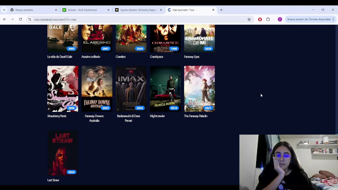Click La vida de David Gale title

60,57
